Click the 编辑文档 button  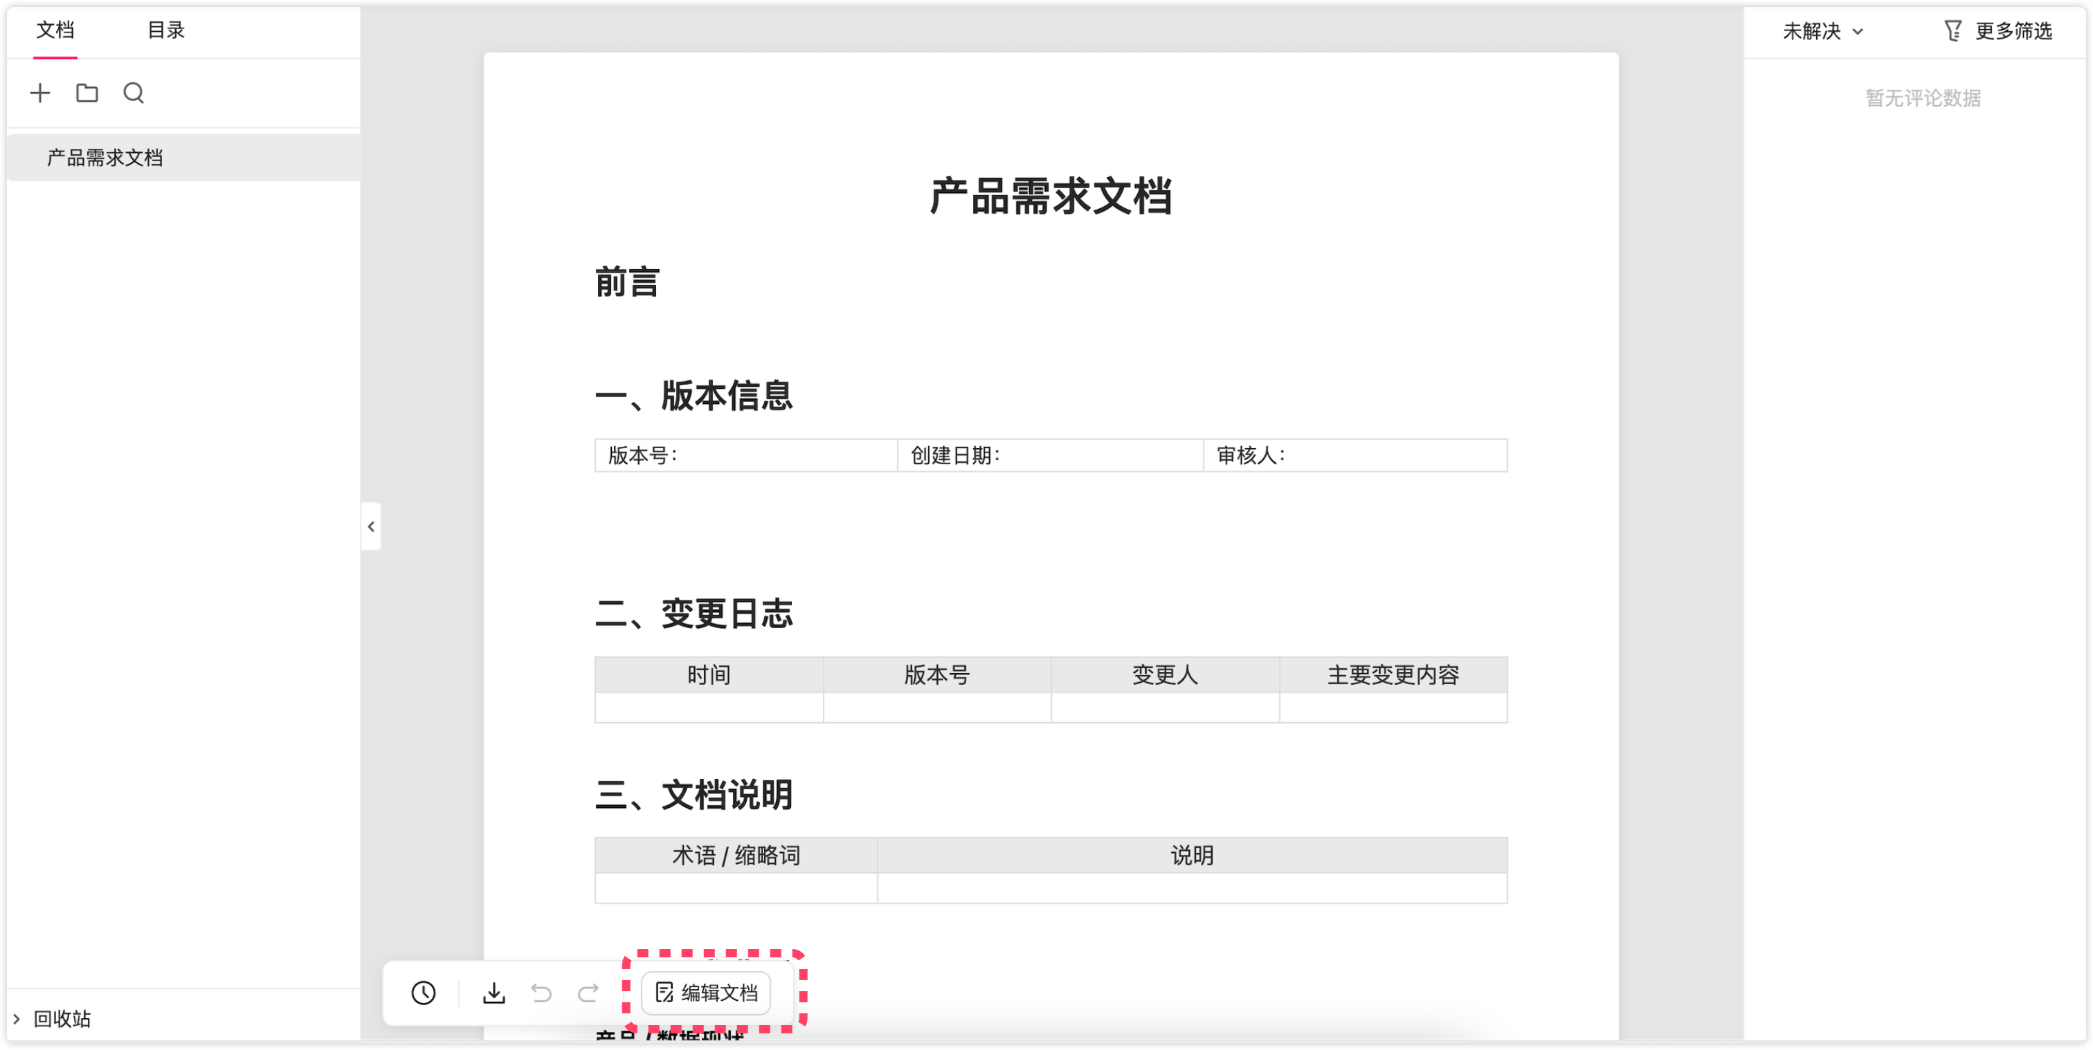(706, 993)
